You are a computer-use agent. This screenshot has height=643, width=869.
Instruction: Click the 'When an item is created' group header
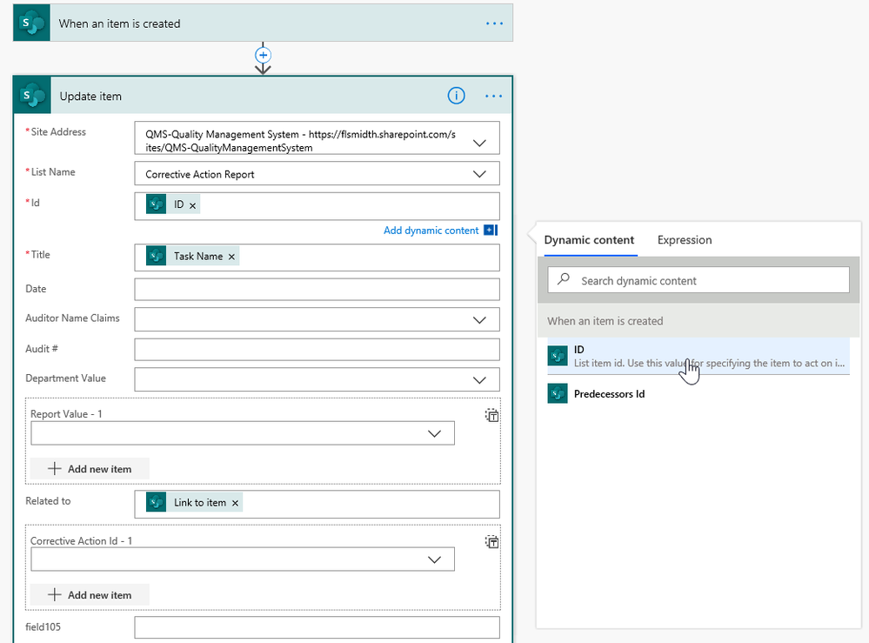tap(699, 321)
